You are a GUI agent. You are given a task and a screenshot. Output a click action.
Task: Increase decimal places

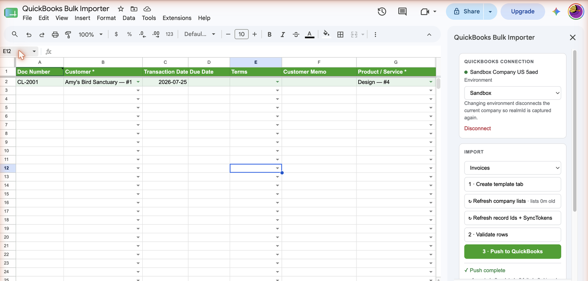pyautogui.click(x=156, y=34)
